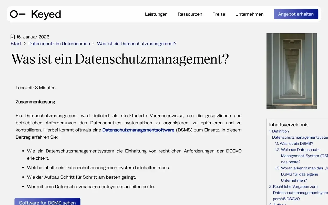Click the article title heading
Image resolution: width=328 pixels, height=205 pixels.
(120, 59)
